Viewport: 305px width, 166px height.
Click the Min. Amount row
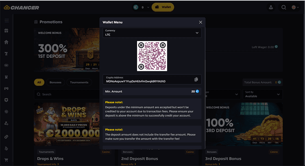coord(152,92)
